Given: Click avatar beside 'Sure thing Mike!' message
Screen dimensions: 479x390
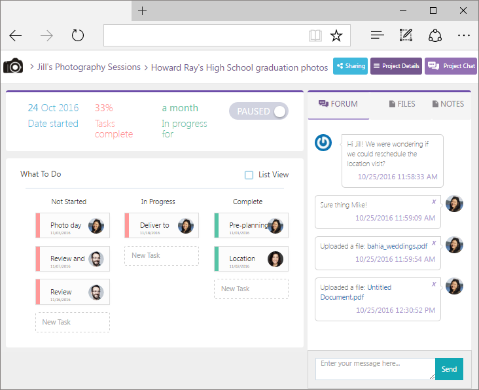Looking at the screenshot, I should 454,204.
